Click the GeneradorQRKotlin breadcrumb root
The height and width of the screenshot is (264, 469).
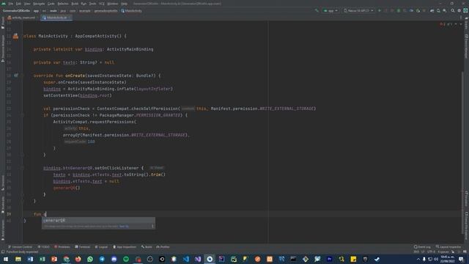16,11
